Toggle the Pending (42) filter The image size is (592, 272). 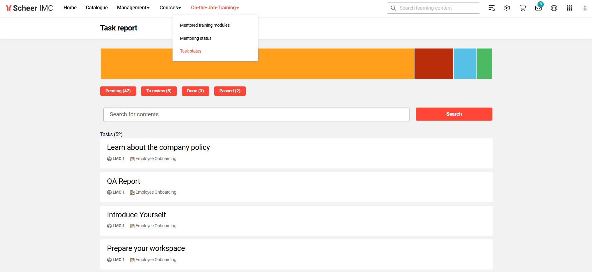(118, 91)
